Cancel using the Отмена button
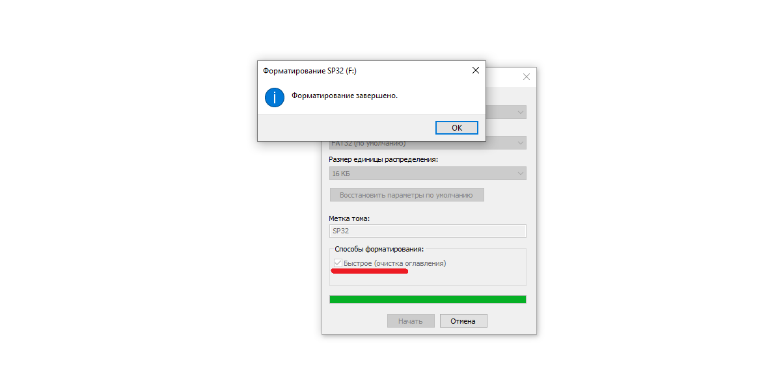781x390 pixels. [463, 321]
